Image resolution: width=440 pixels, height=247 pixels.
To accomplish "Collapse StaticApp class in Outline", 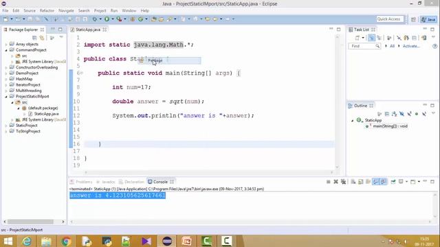I will click(x=353, y=121).
